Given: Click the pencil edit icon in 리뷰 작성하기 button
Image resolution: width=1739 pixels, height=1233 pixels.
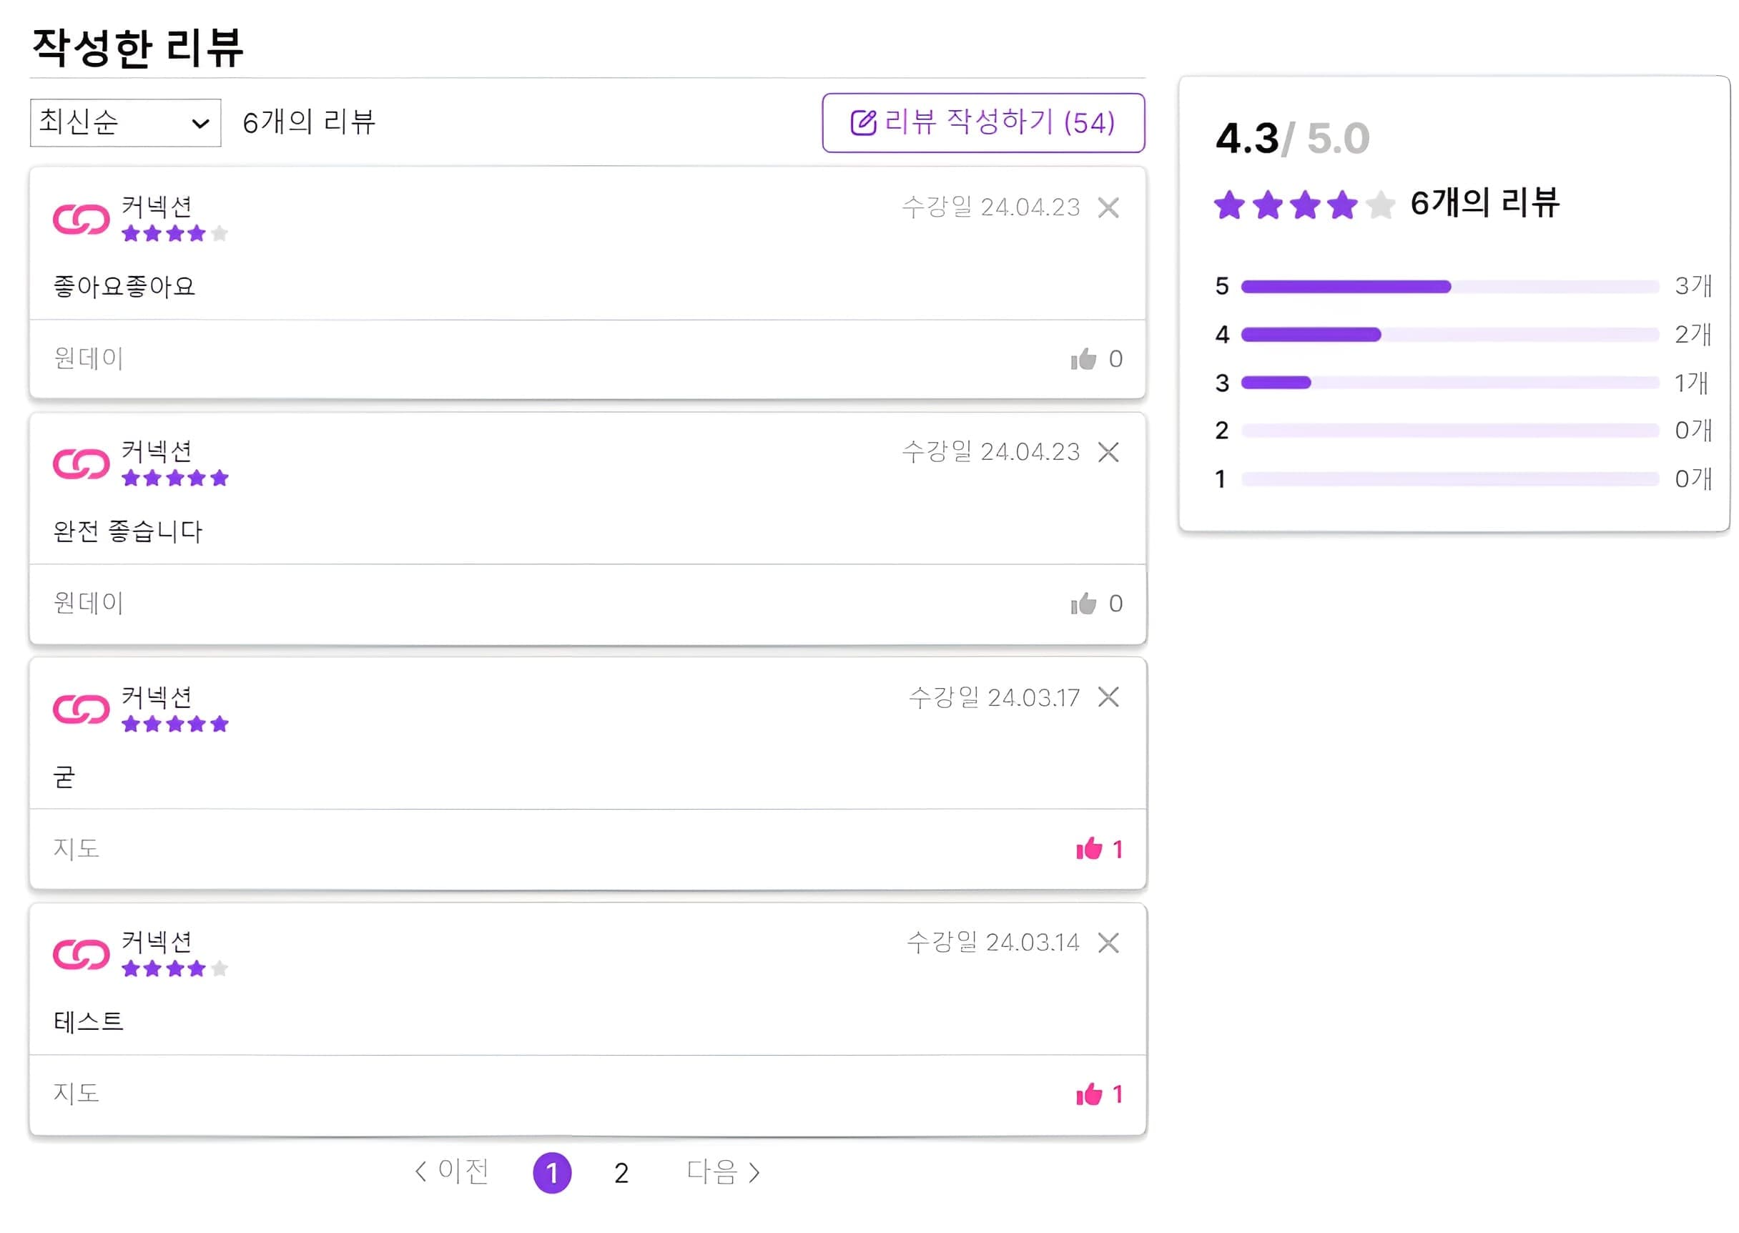Looking at the screenshot, I should [x=862, y=122].
